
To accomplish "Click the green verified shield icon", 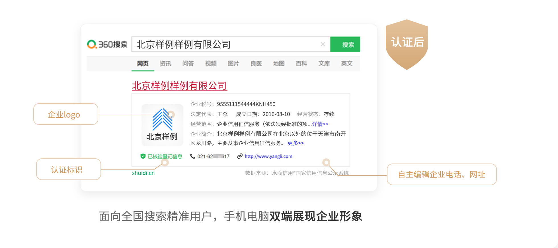I will coord(143,156).
